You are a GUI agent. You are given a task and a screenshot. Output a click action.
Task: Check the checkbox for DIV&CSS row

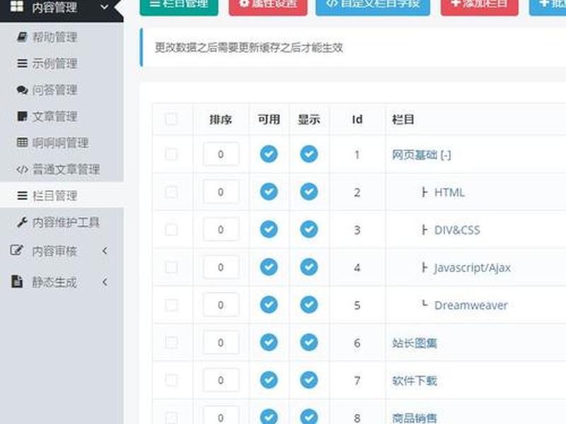pyautogui.click(x=171, y=230)
